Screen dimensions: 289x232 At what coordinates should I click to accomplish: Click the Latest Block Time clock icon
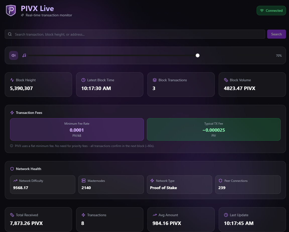[x=83, y=80]
